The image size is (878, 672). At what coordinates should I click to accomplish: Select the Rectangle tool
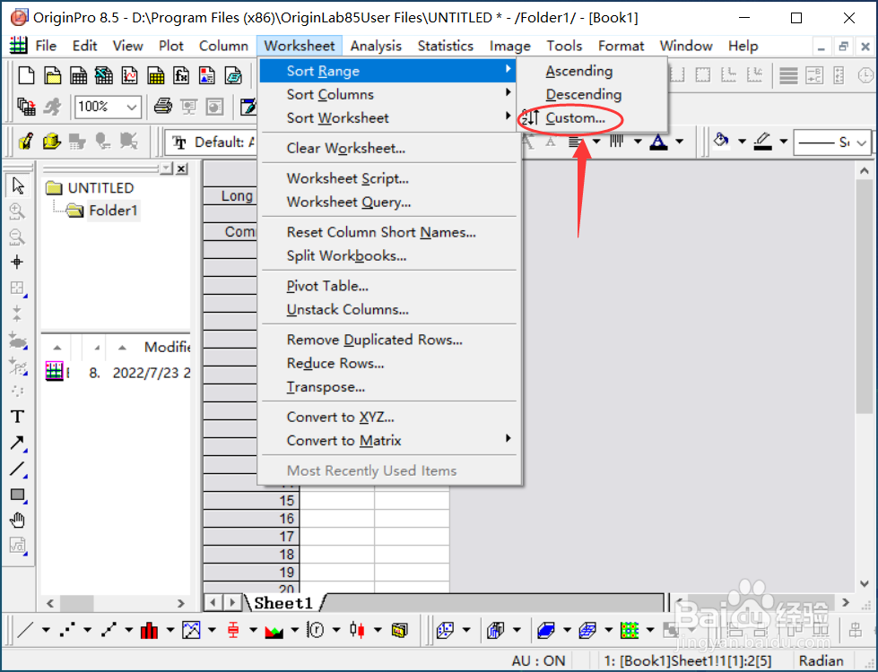click(x=17, y=495)
